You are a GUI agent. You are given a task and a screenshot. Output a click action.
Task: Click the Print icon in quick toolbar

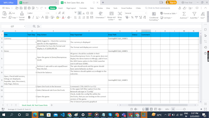click(29, 8)
